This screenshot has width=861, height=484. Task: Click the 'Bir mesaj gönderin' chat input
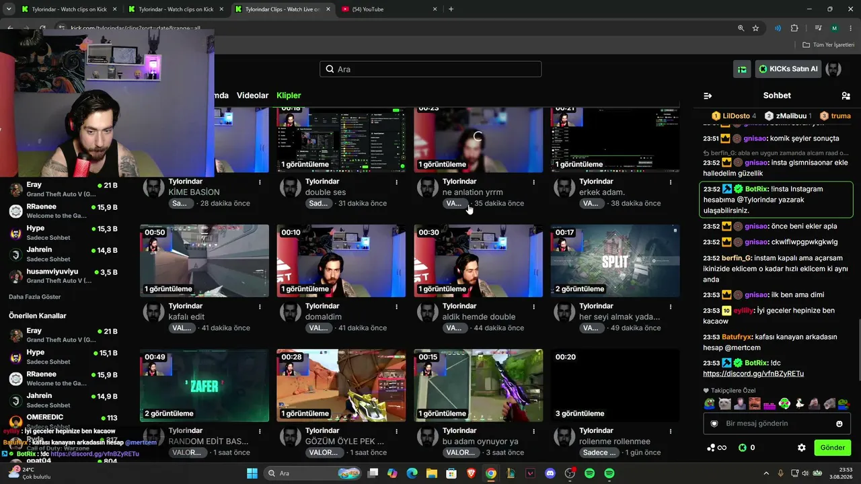coord(777,424)
